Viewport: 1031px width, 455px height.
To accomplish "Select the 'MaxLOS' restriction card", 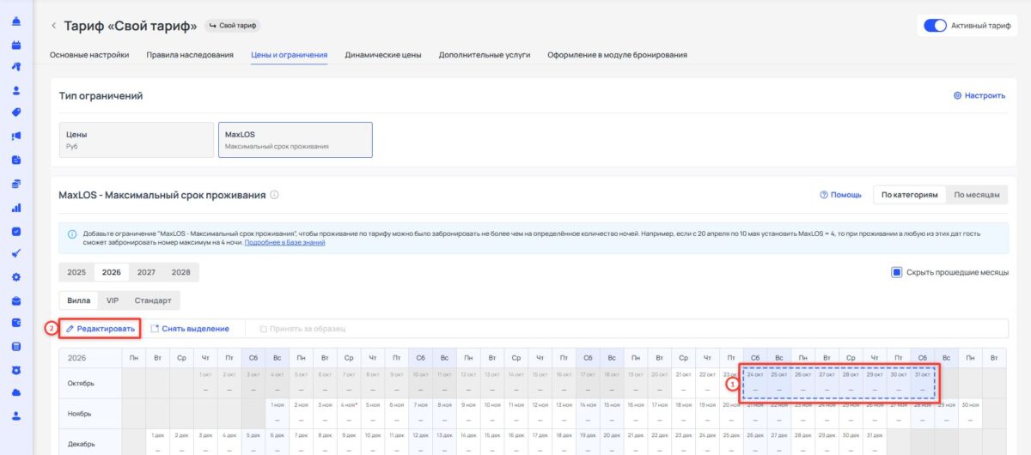I will pos(296,140).
